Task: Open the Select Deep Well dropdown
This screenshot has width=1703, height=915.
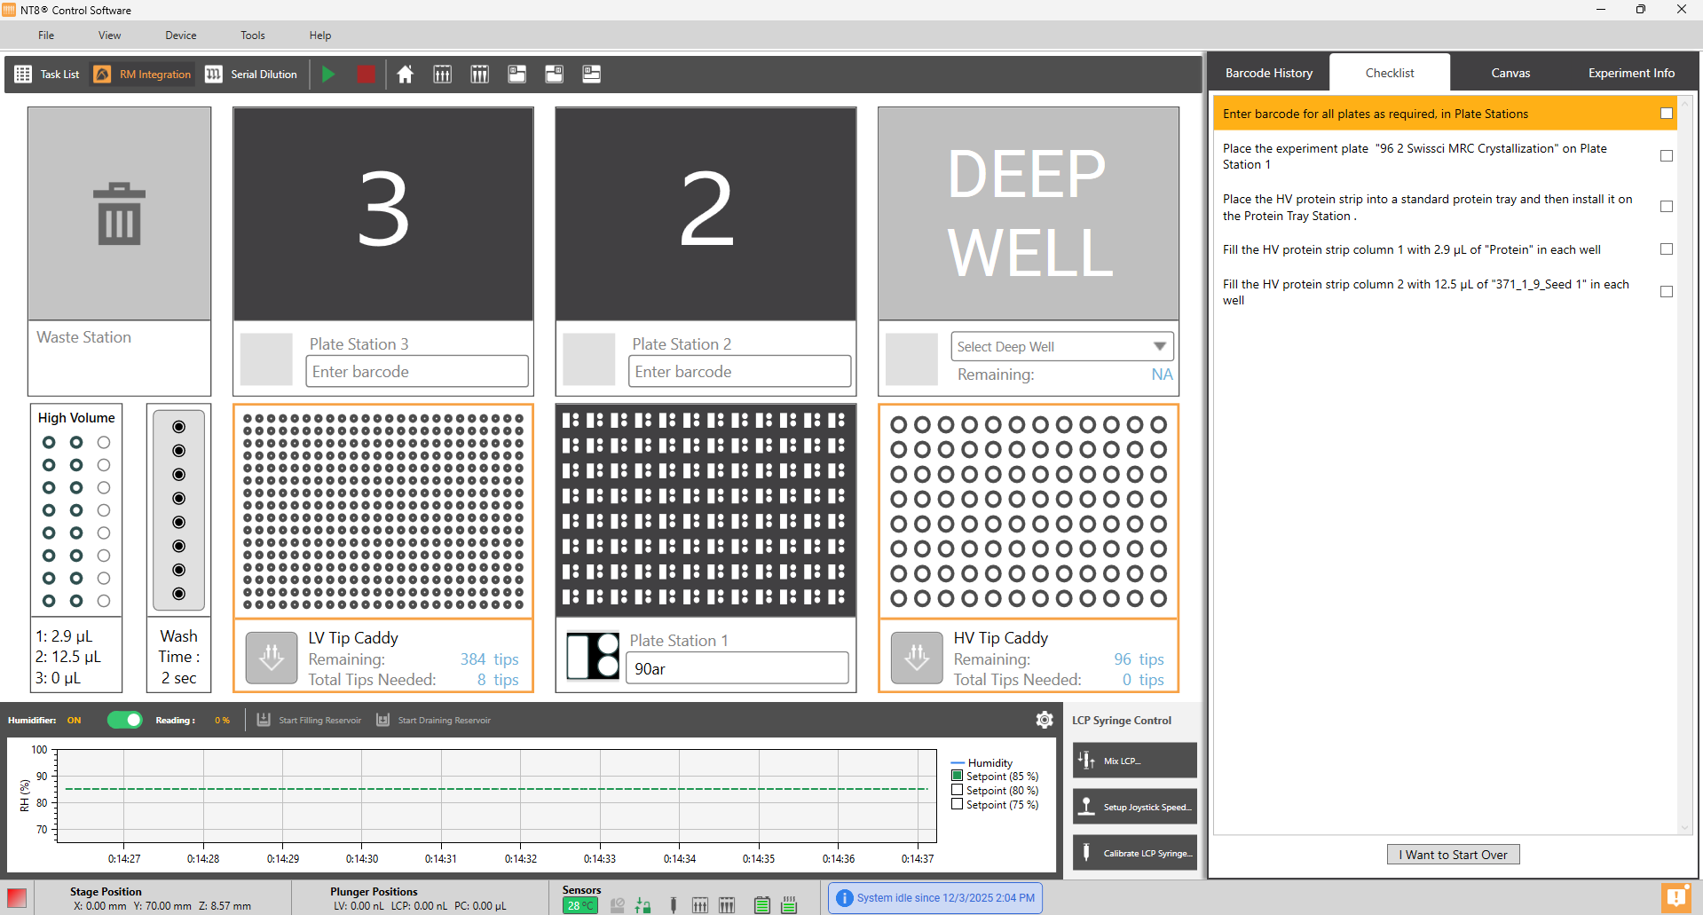Action: [1061, 346]
